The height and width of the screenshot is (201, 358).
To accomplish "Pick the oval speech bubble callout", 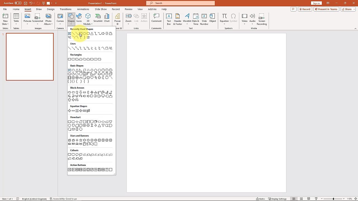I will click(x=77, y=155).
